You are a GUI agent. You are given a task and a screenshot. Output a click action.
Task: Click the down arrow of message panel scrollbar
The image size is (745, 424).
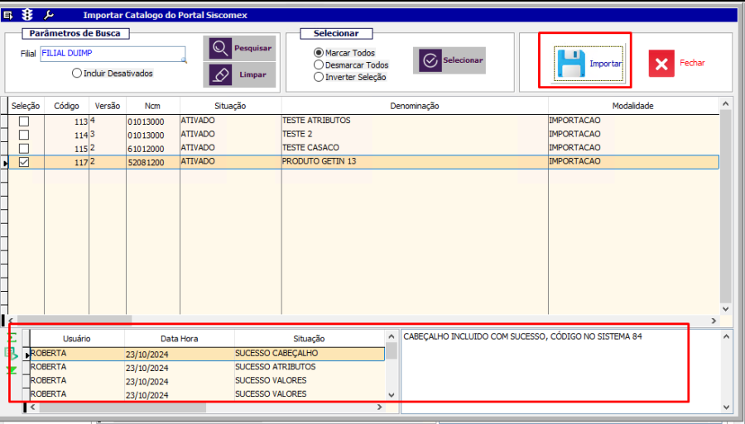click(x=726, y=407)
